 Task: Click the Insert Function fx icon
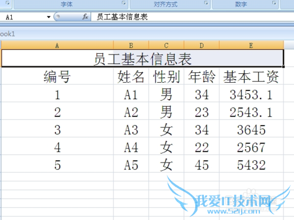(85, 17)
